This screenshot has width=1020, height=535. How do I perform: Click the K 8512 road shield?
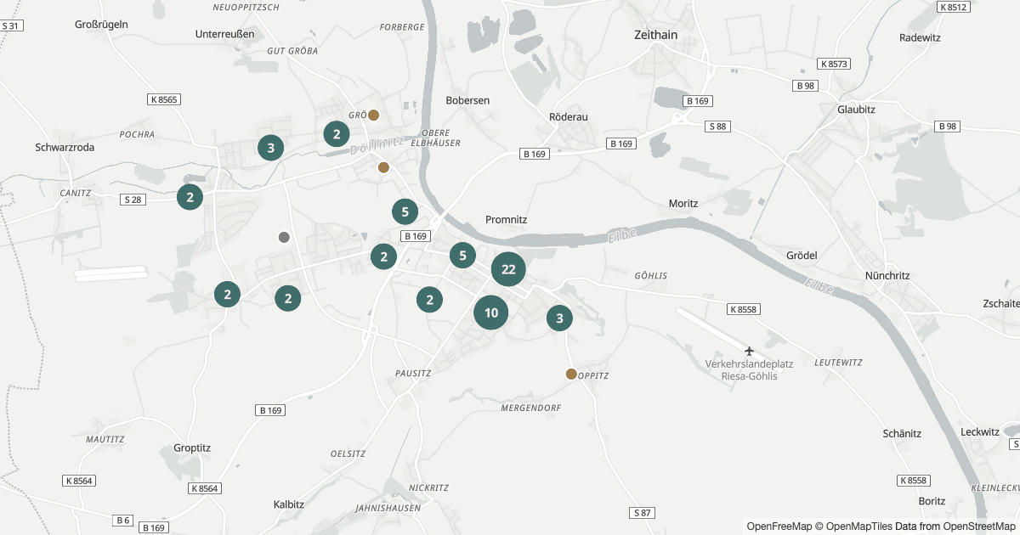(x=954, y=7)
